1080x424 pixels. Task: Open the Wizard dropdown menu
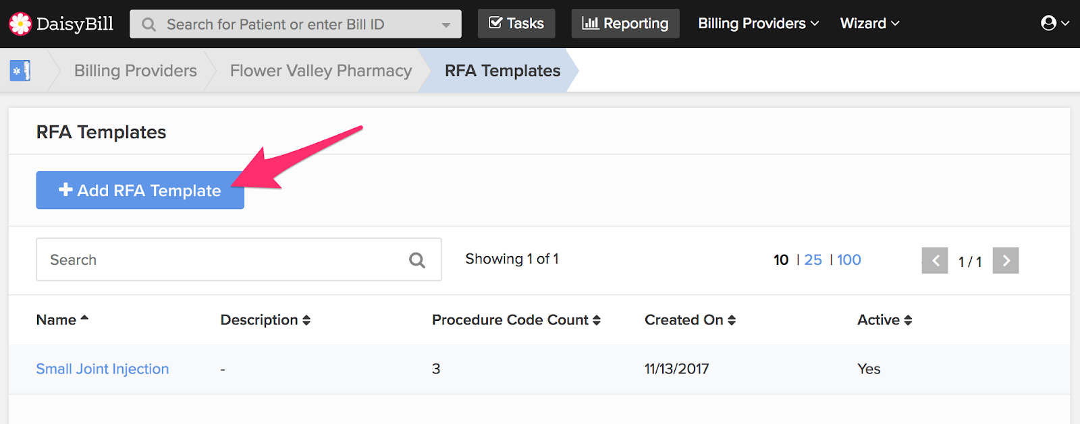pyautogui.click(x=869, y=24)
